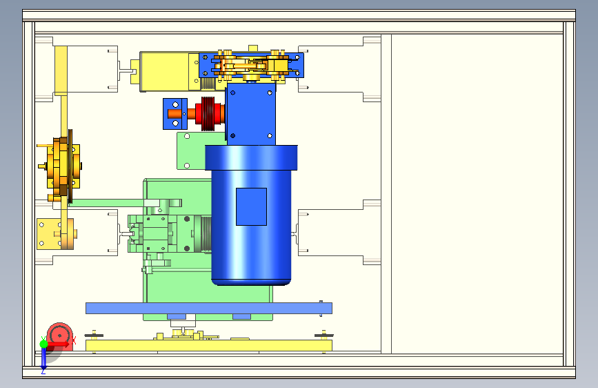Pick the yellow base plate at the bottom

point(208,345)
